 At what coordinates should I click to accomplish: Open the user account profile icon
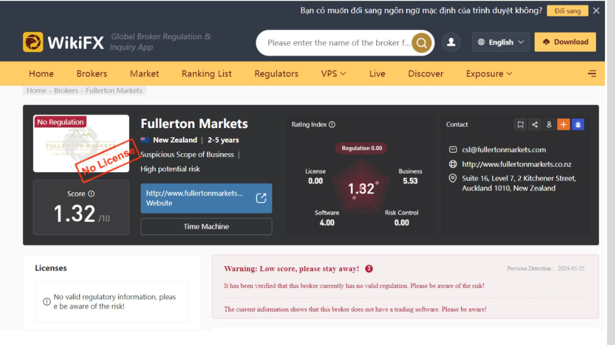click(451, 42)
